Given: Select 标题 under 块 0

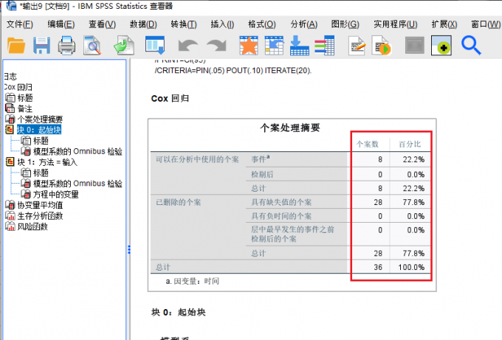Looking at the screenshot, I should (x=41, y=141).
